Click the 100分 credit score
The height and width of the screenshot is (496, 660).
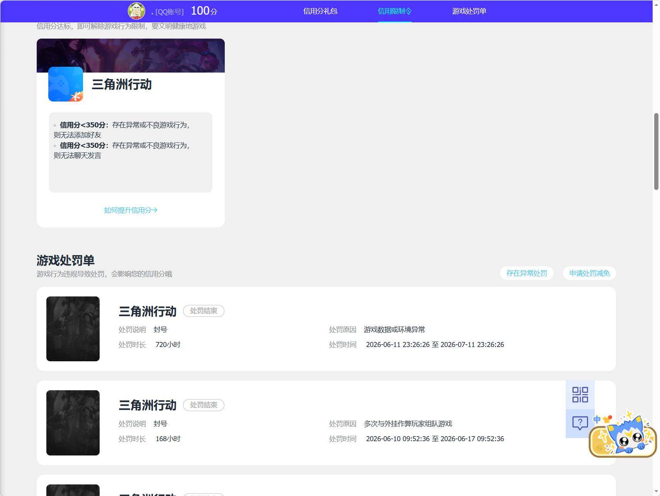tap(204, 11)
